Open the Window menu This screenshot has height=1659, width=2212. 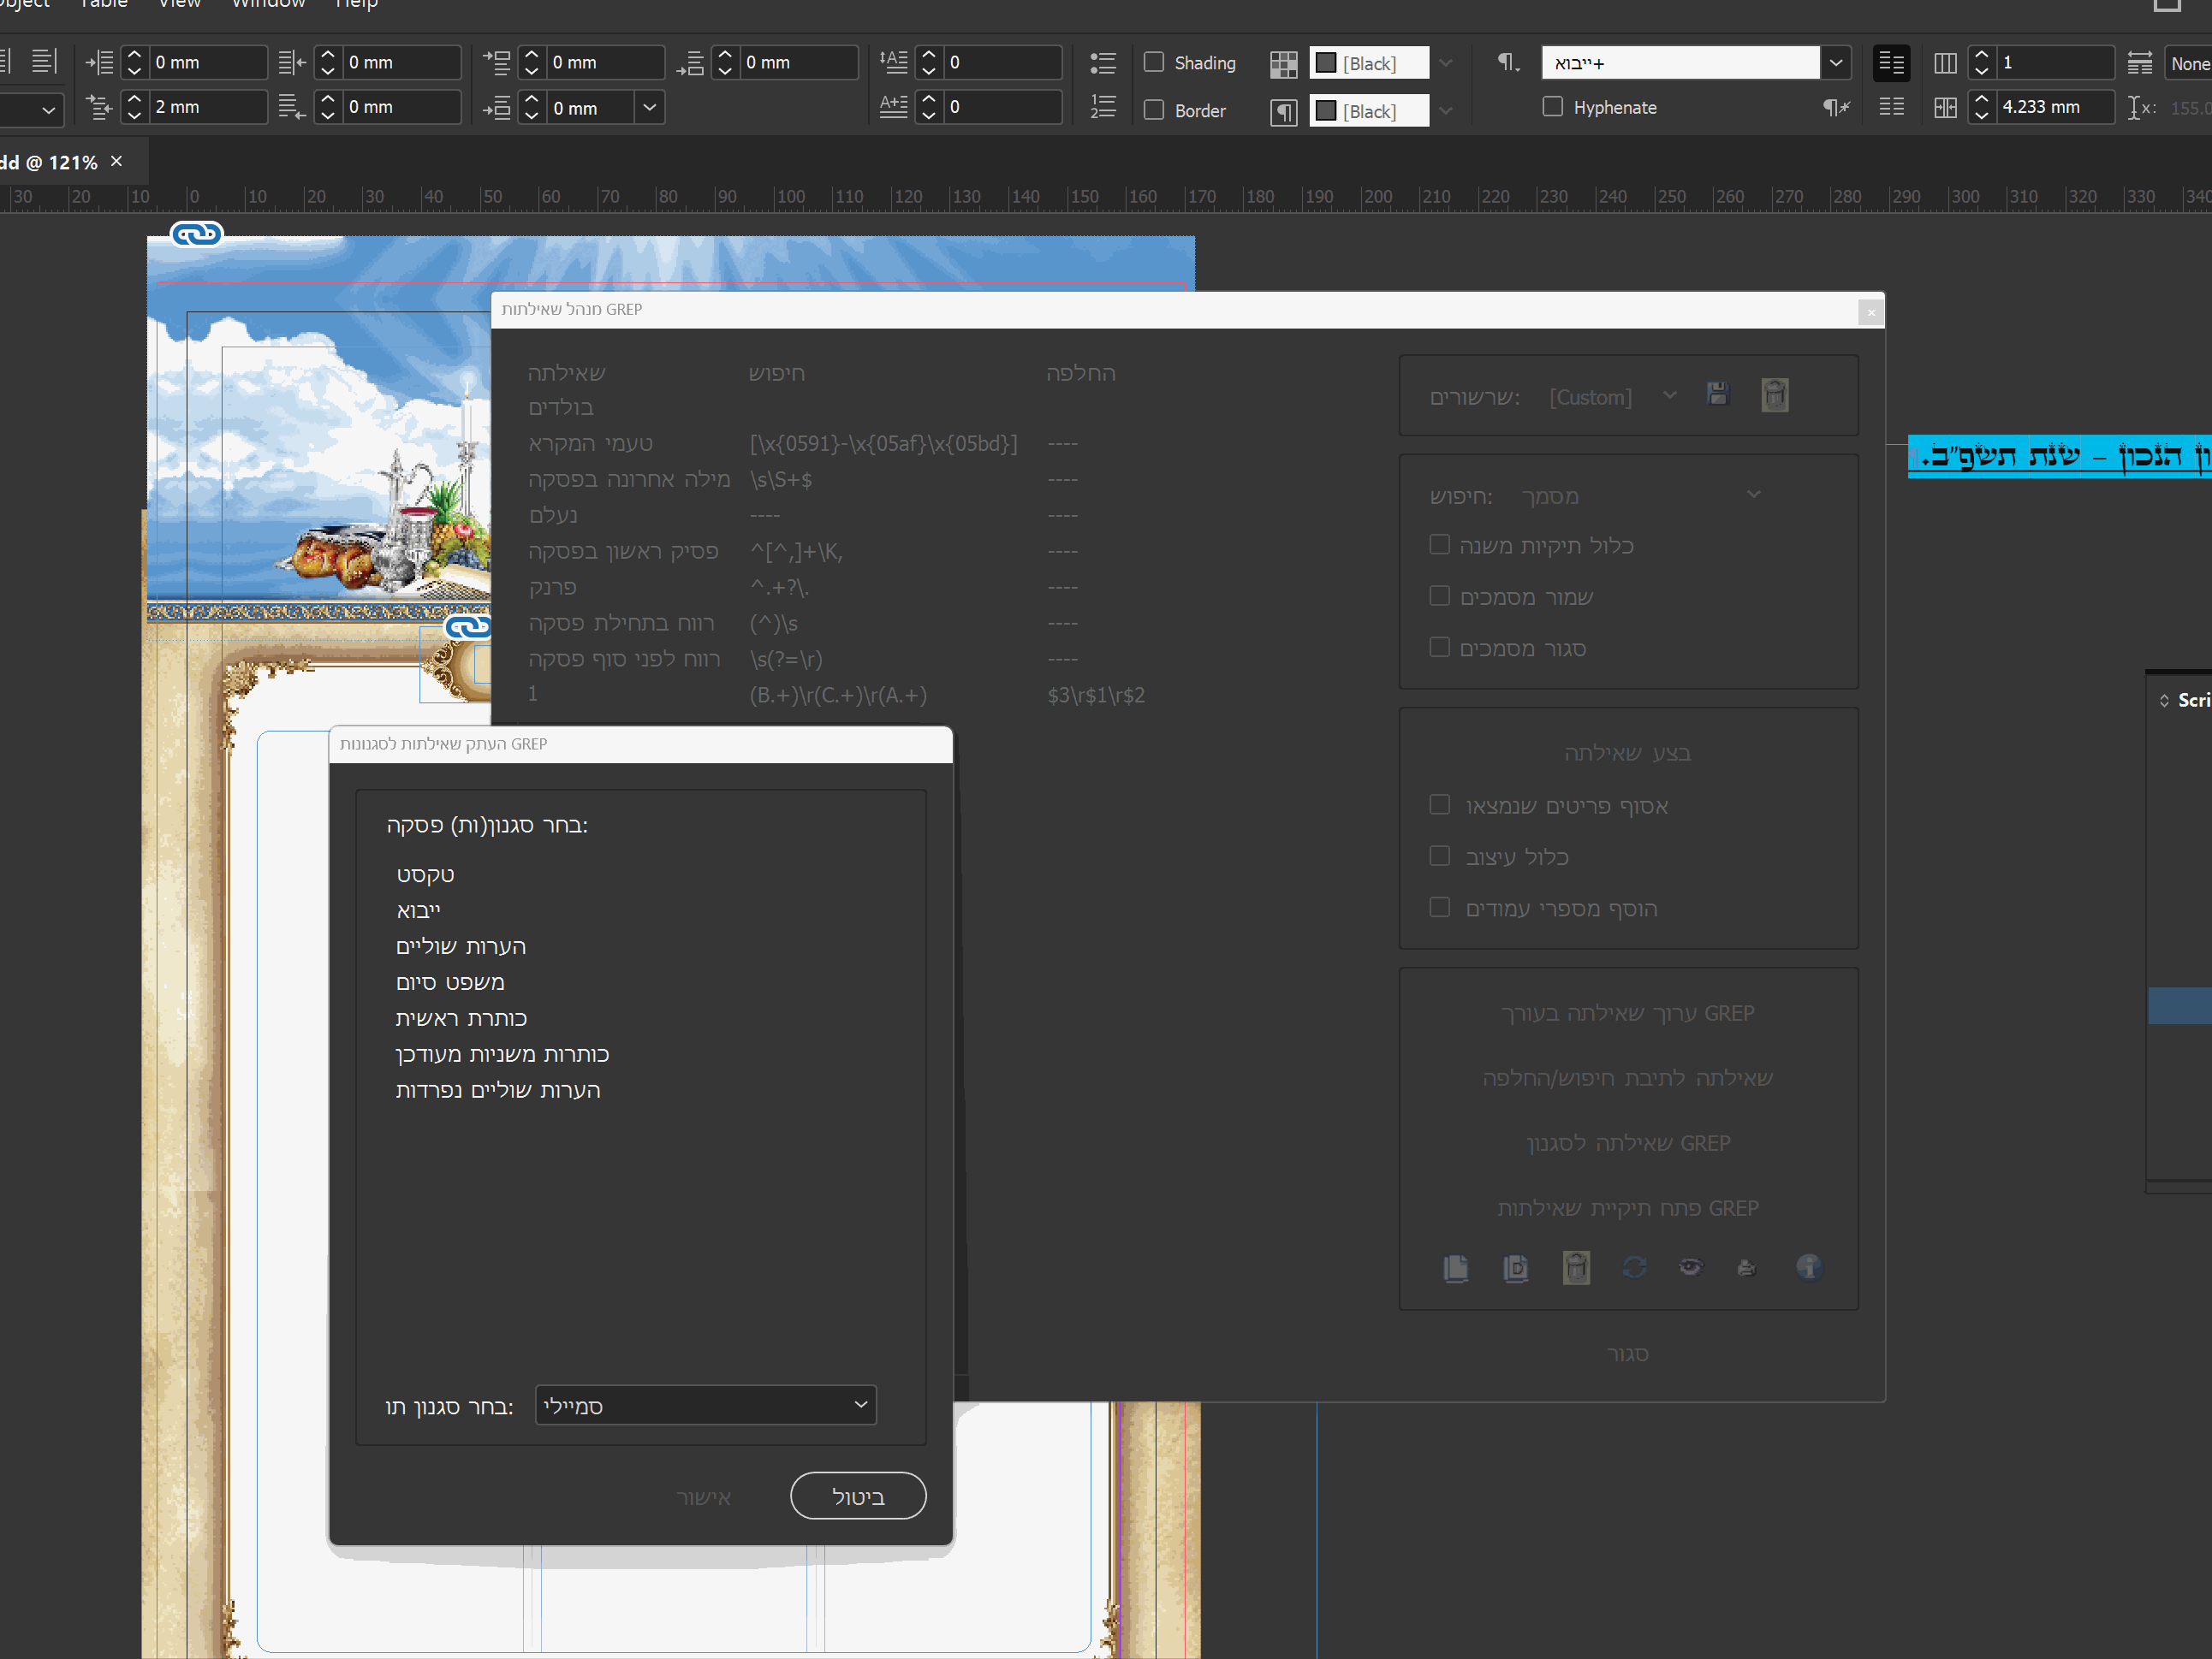point(268,4)
